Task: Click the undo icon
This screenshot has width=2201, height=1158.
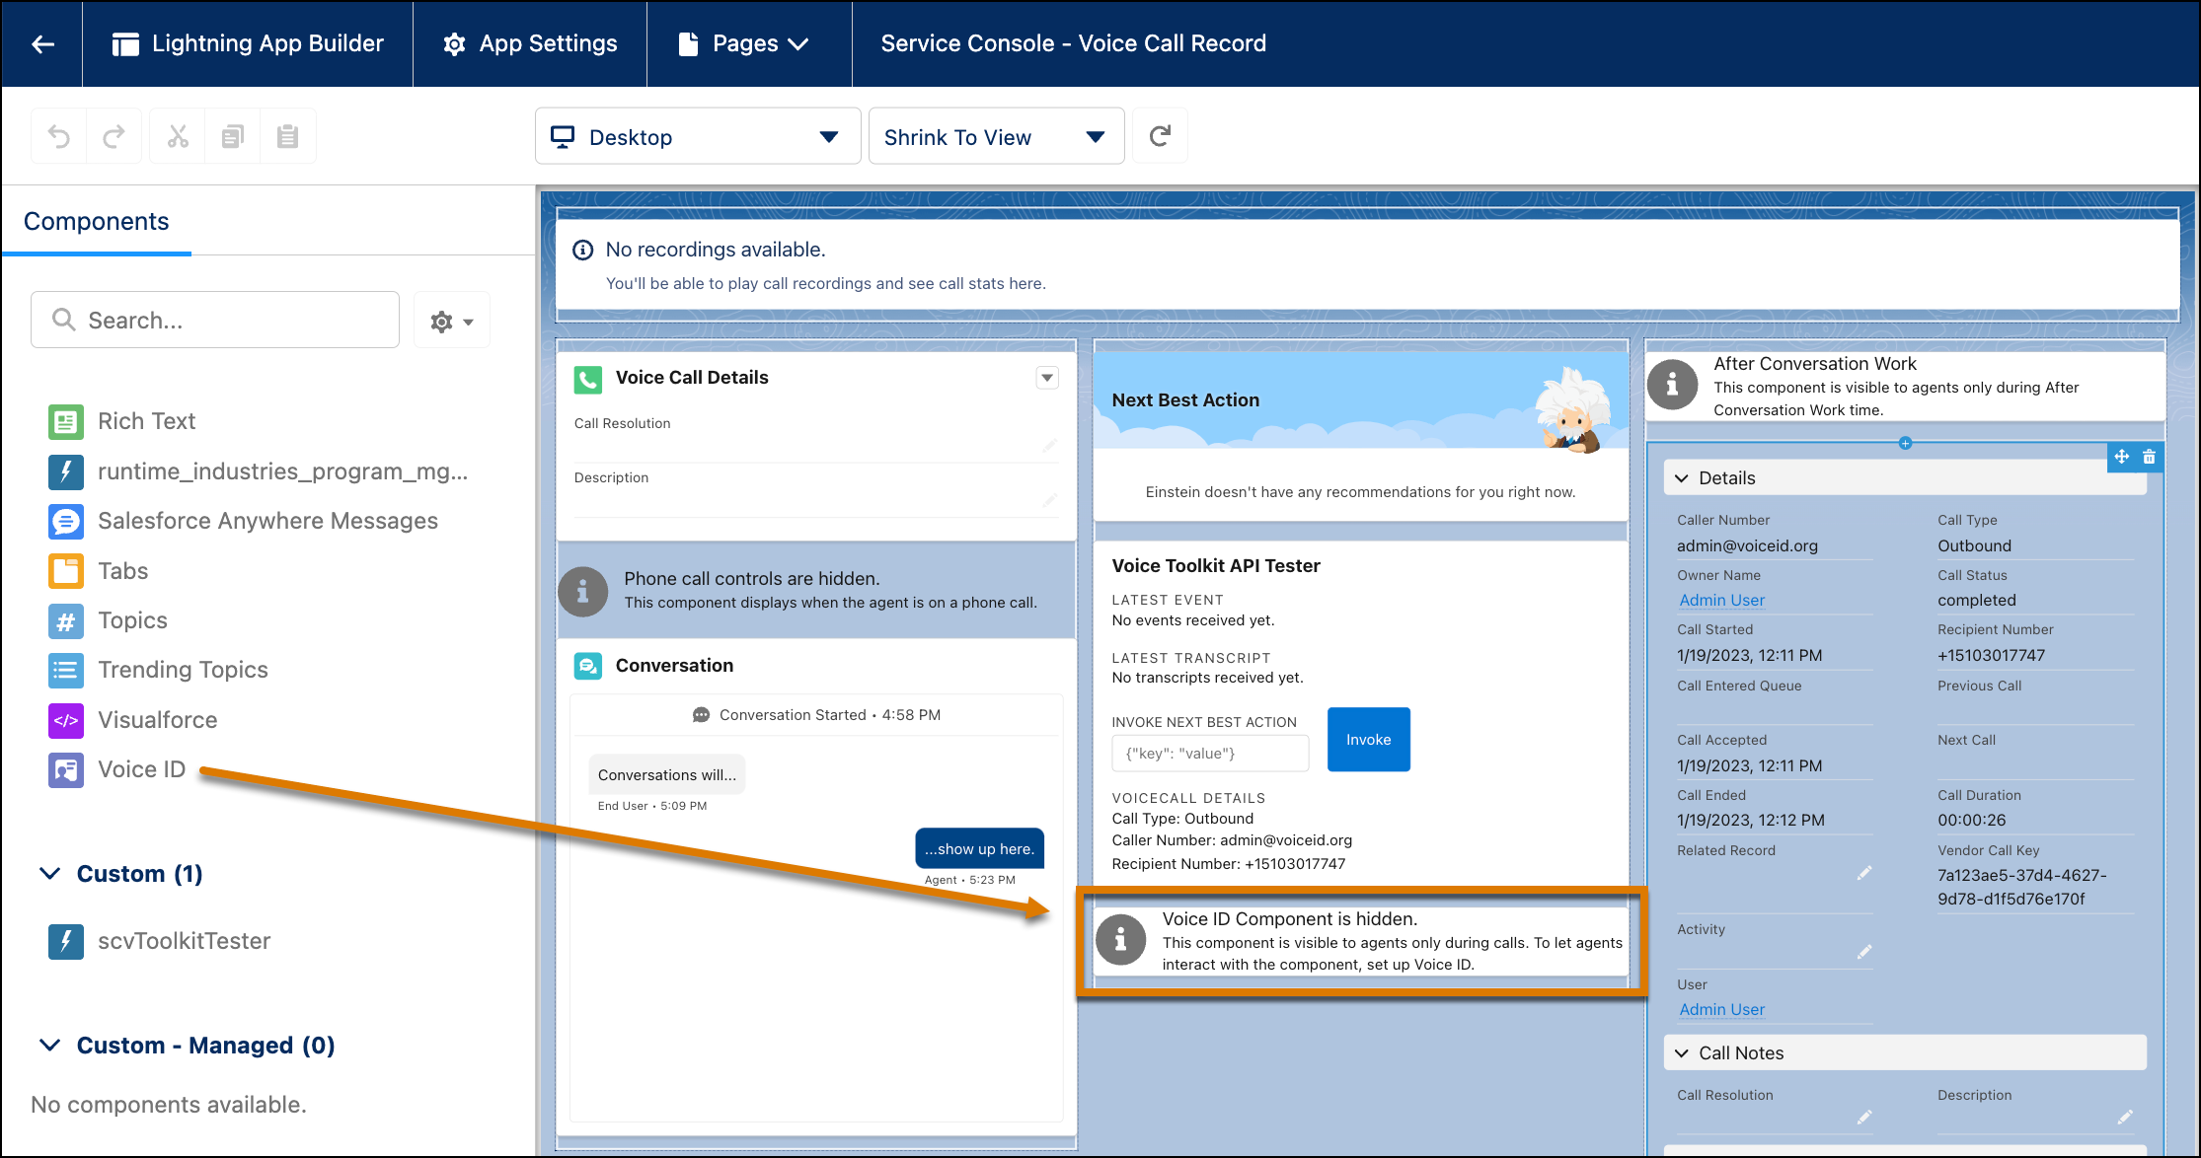Action: pyautogui.click(x=59, y=136)
